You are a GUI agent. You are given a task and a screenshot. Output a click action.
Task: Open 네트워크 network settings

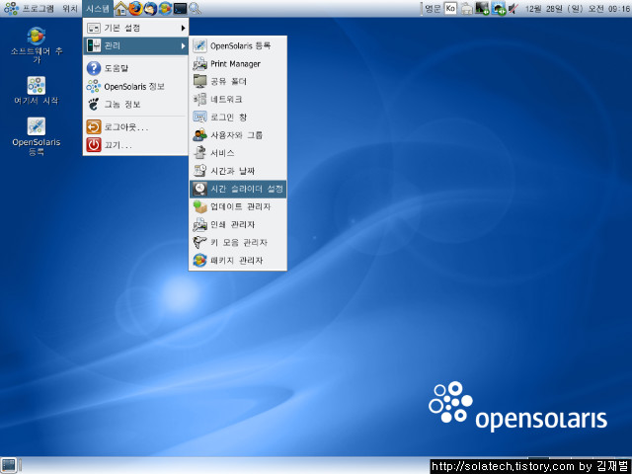pos(238,99)
